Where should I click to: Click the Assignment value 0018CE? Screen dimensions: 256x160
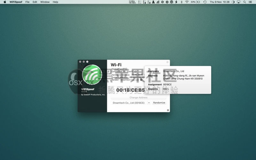click(x=167, y=84)
